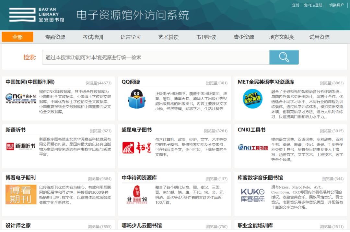Click the QQ阅读 penguin icon

click(x=137, y=99)
